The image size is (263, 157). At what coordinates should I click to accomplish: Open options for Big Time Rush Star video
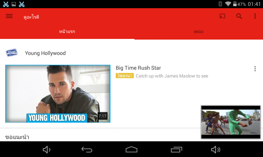[255, 69]
